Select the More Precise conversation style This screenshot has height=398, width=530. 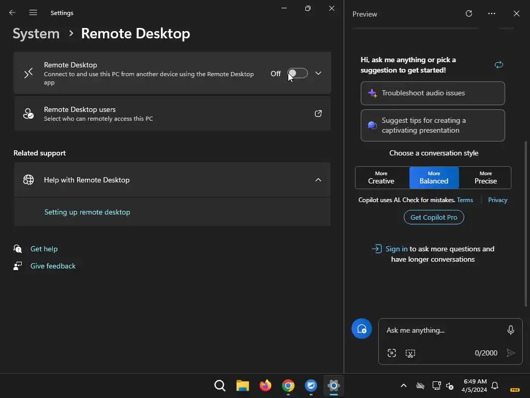(485, 178)
